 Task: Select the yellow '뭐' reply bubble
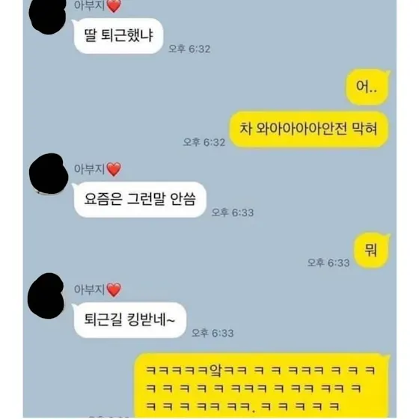coord(371,251)
